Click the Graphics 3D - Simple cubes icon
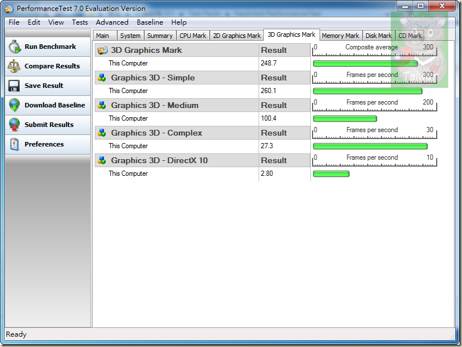 coord(102,78)
